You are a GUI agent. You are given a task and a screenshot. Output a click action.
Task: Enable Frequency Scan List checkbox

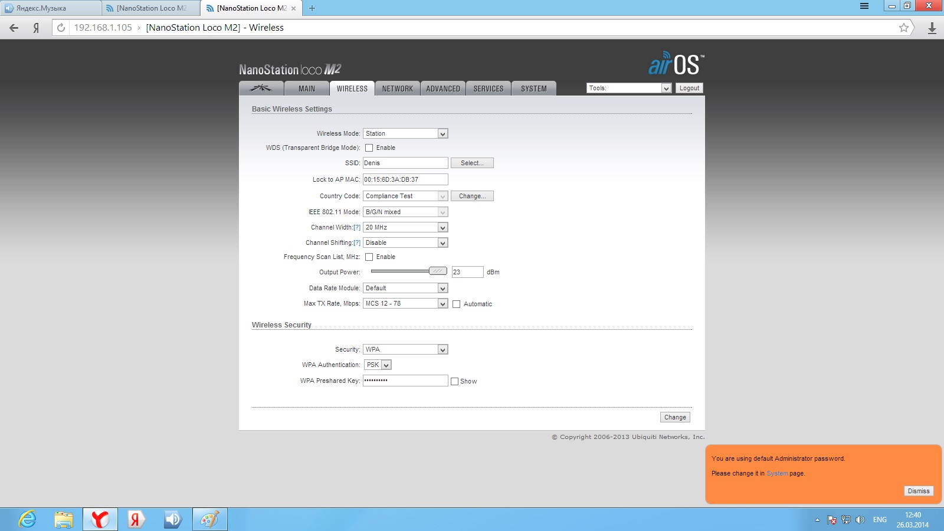369,257
